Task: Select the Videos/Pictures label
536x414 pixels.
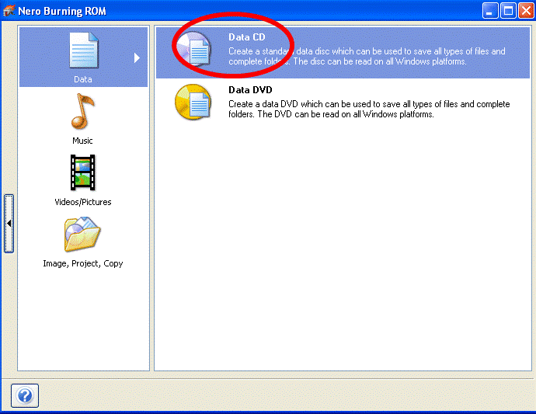Action: [x=82, y=202]
